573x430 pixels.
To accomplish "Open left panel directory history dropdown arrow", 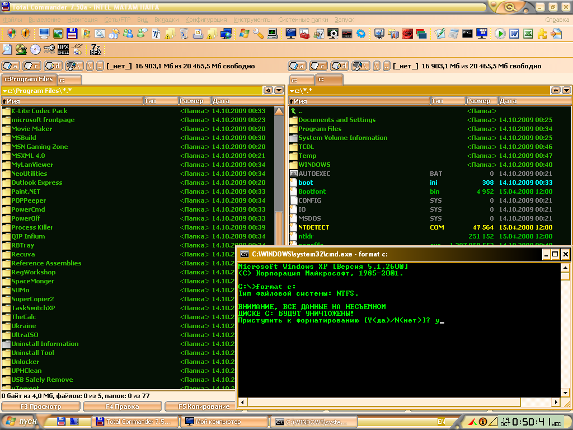I will coord(279,90).
